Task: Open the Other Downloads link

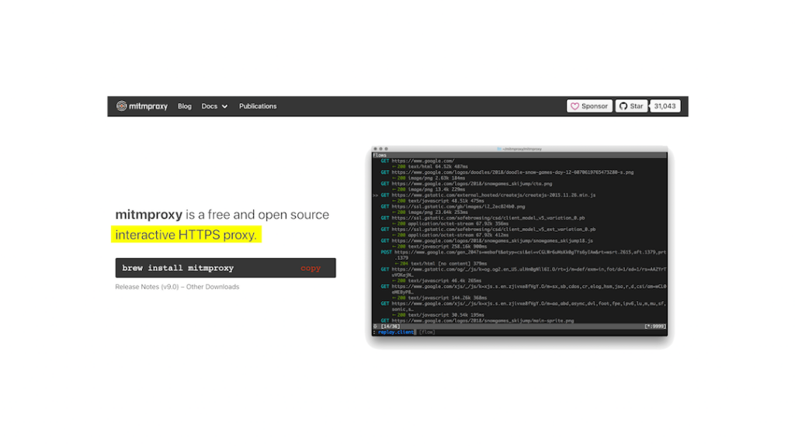Action: tap(213, 287)
